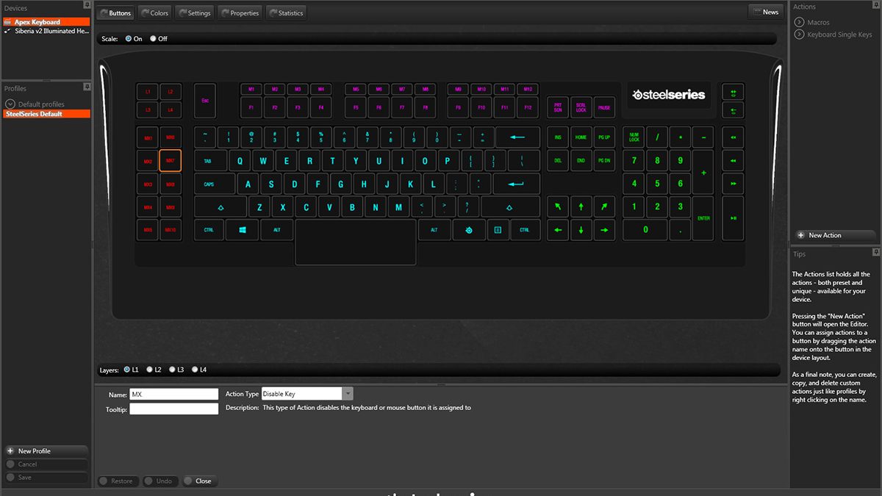This screenshot has height=496, width=882.
Task: Click the up arrow key
Action: tap(581, 206)
